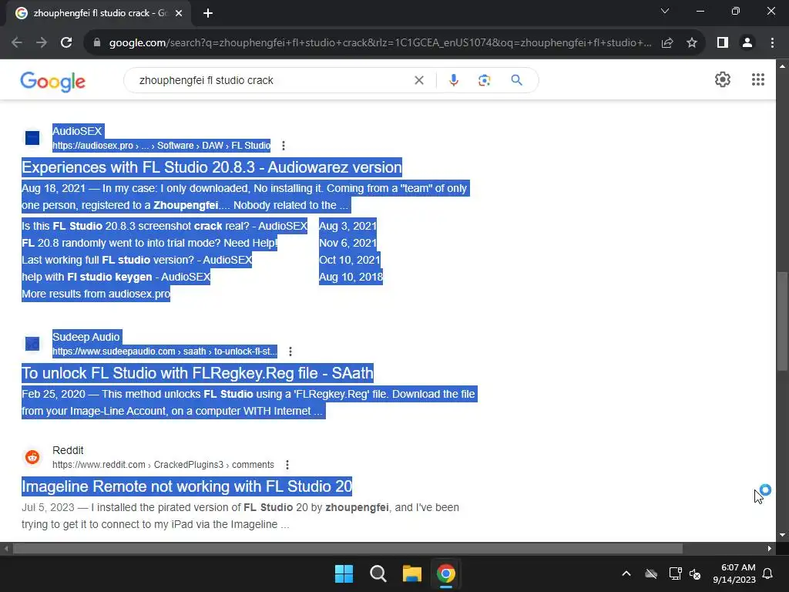Click the vertical scrollbar thumb
This screenshot has height=592, width=789.
coord(782,321)
